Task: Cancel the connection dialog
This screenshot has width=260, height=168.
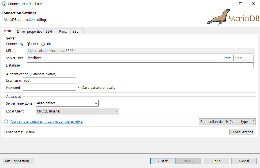Action: coord(244,161)
